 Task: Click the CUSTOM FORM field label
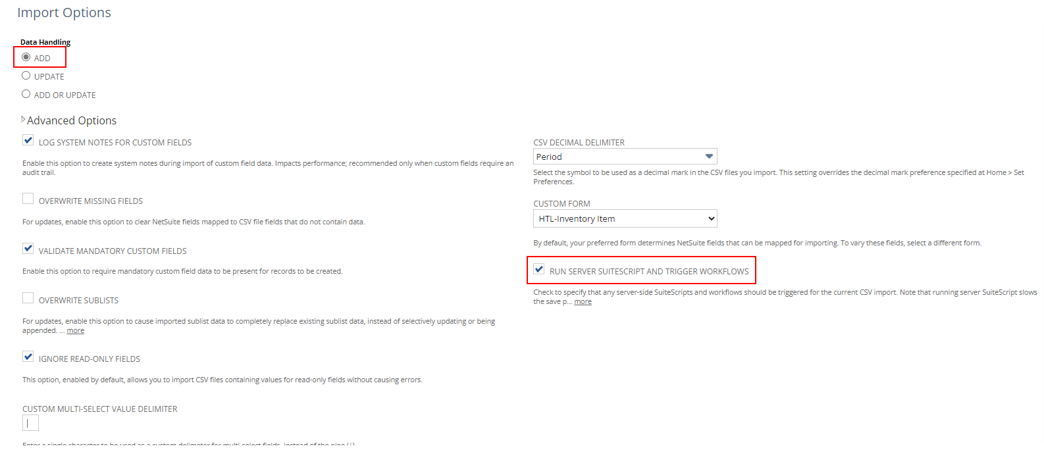click(x=561, y=204)
